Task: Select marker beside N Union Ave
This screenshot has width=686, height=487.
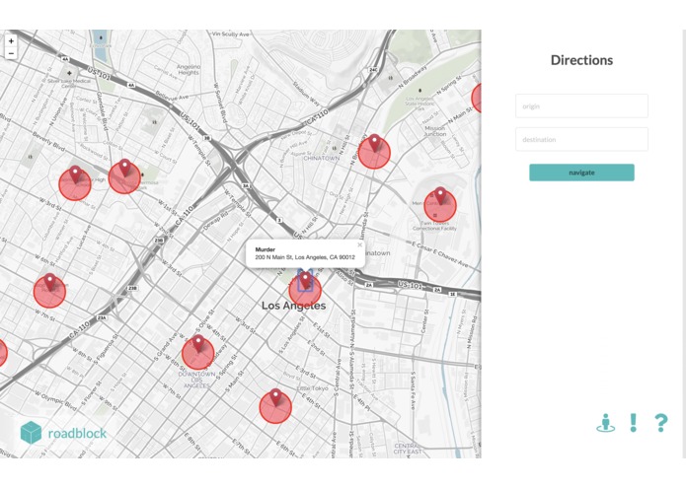Action: tap(75, 175)
